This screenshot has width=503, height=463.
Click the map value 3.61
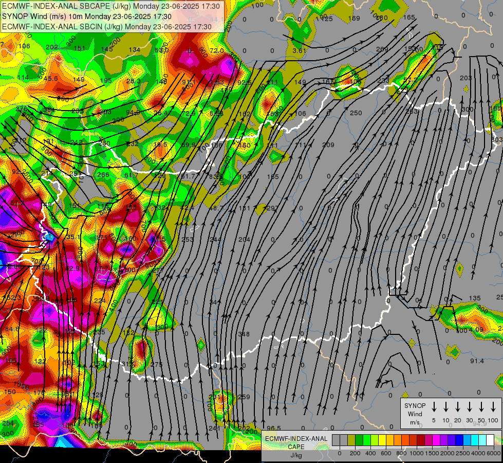(x=300, y=50)
